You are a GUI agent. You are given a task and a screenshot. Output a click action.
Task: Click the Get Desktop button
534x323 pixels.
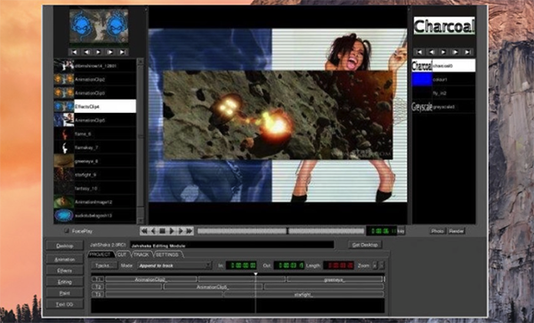point(365,245)
